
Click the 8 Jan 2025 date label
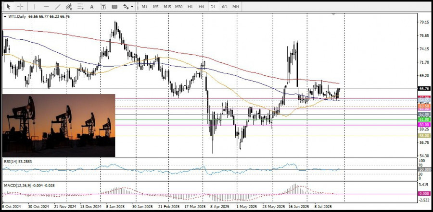pyautogui.click(x=115, y=207)
